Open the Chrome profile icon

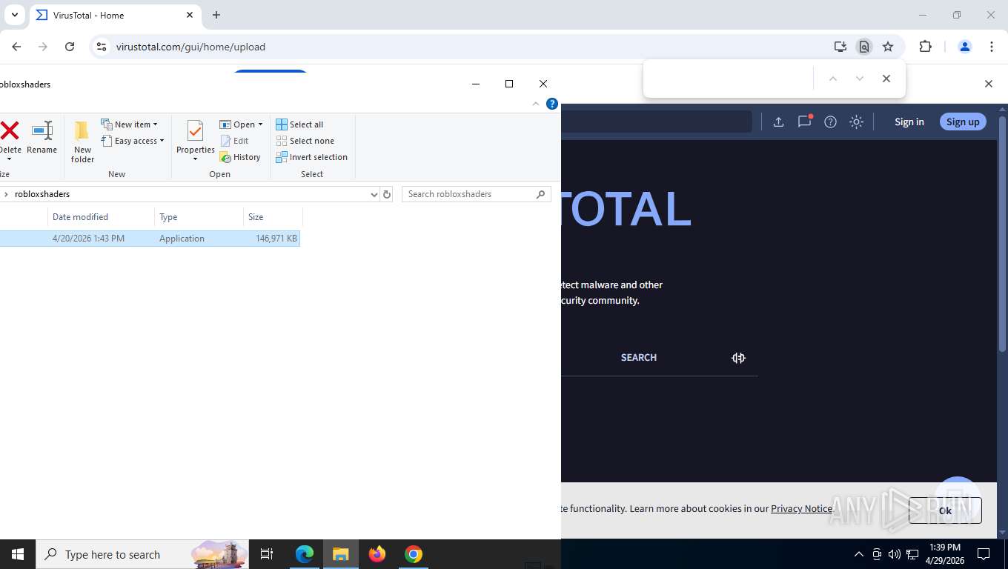pyautogui.click(x=965, y=47)
